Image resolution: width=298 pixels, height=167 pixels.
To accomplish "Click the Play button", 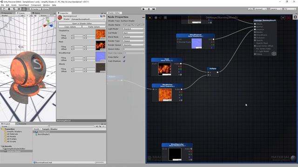I will point(144,9).
